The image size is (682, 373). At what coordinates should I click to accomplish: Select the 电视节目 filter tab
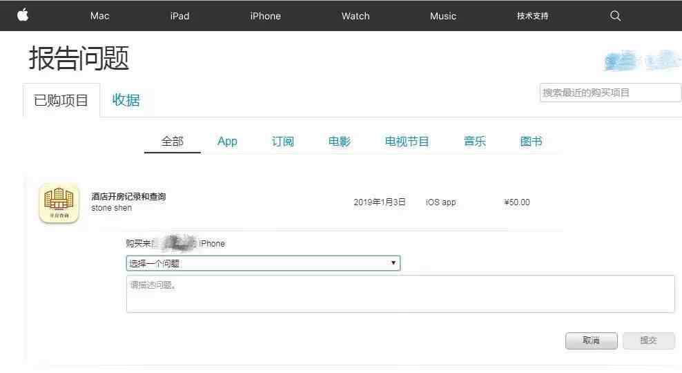pos(407,142)
